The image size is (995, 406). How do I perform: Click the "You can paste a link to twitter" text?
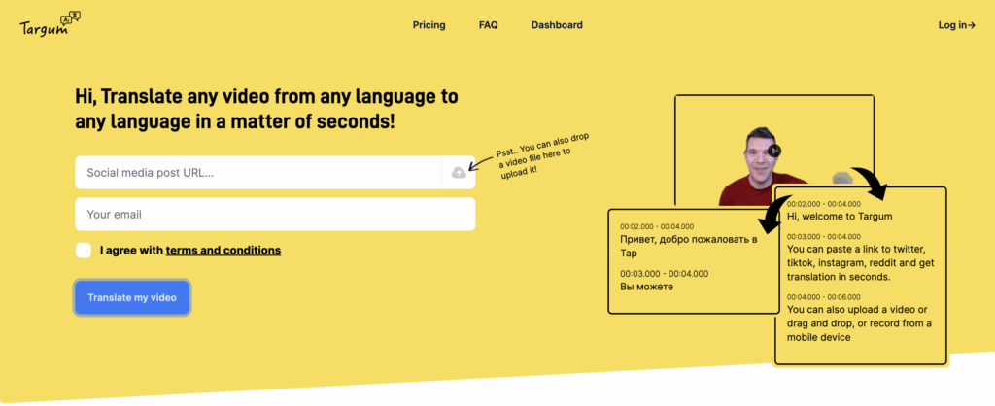[860, 263]
